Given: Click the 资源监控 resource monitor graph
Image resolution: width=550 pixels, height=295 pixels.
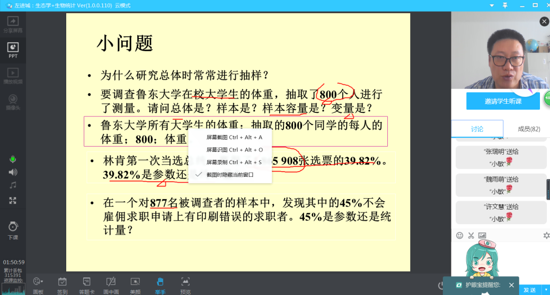Looking at the screenshot, I should (13, 289).
